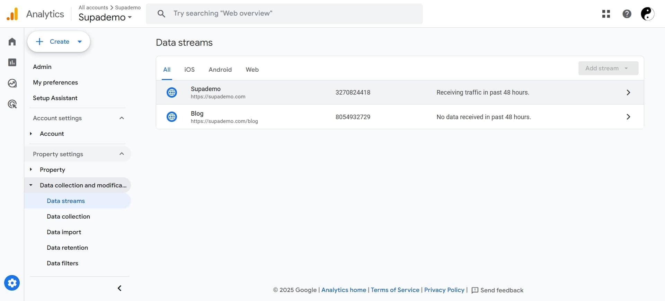Click the Admin gear icon
665x301 pixels.
point(12,283)
